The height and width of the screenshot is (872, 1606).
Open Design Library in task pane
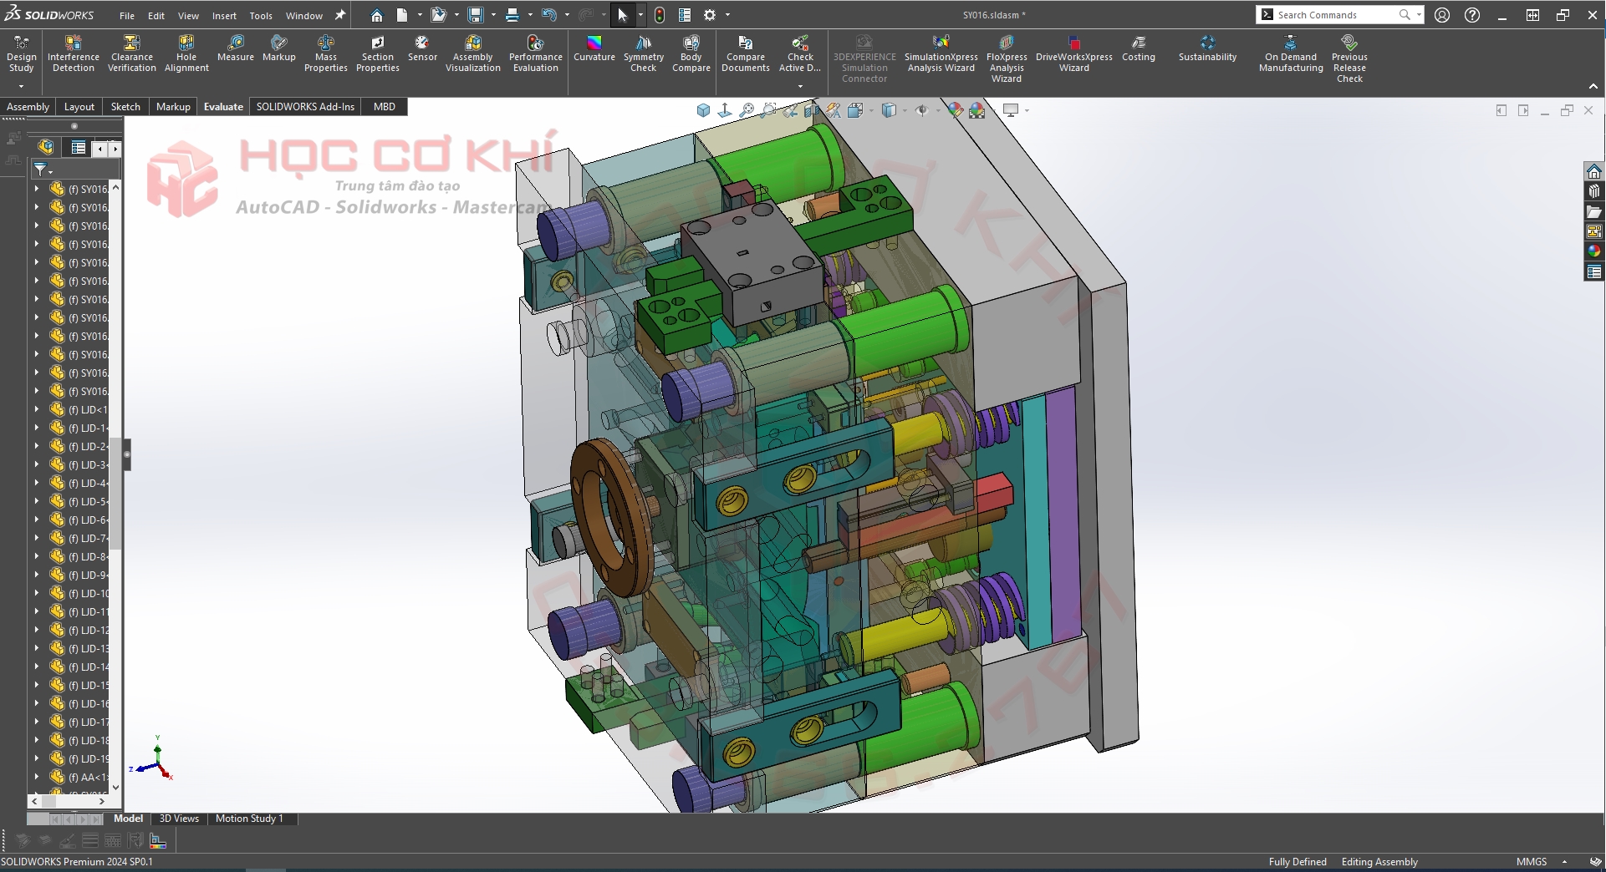(x=1594, y=191)
